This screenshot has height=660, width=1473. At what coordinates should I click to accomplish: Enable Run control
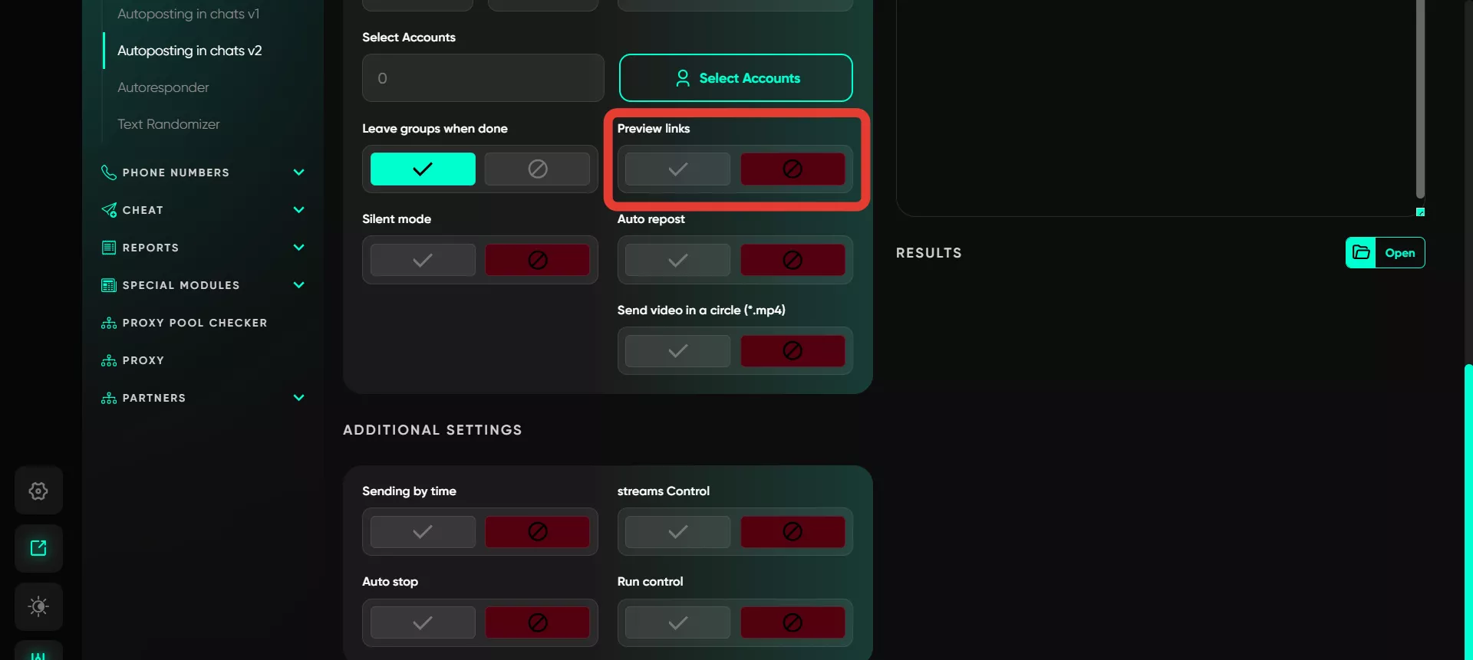click(677, 622)
